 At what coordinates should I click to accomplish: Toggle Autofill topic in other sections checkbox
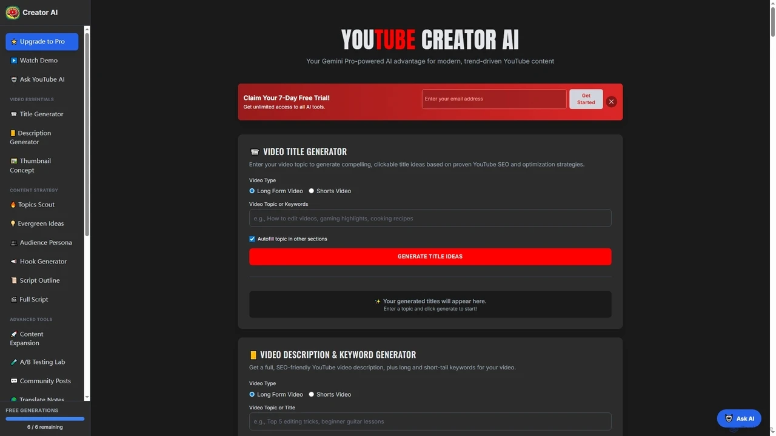coord(252,239)
